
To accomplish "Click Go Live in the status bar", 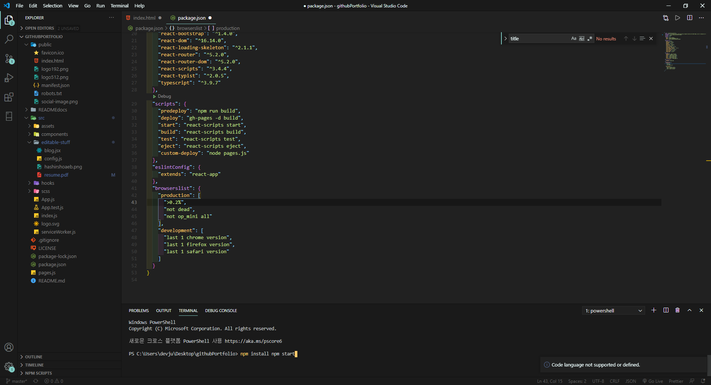I will point(653,381).
